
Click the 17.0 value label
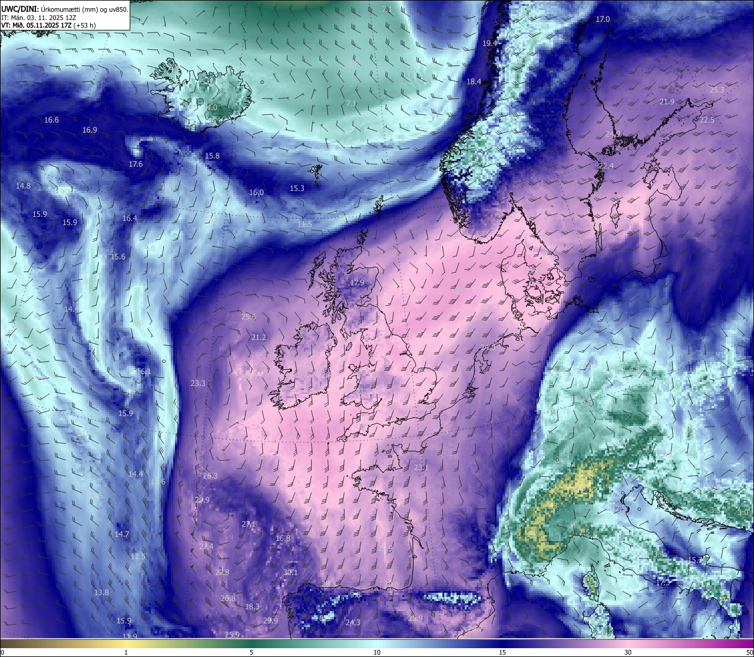pos(603,19)
